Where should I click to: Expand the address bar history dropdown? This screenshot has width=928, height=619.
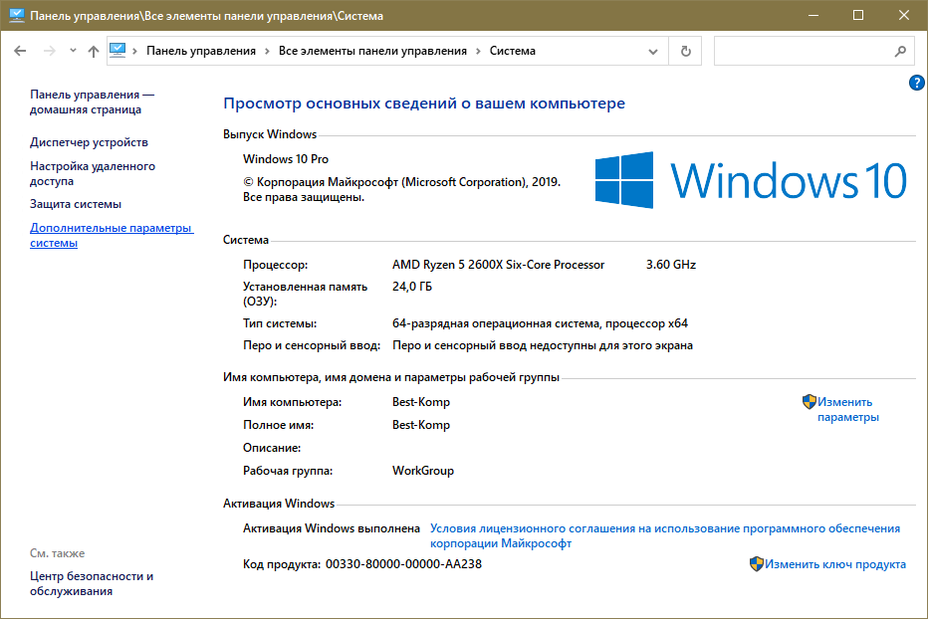pyautogui.click(x=653, y=51)
